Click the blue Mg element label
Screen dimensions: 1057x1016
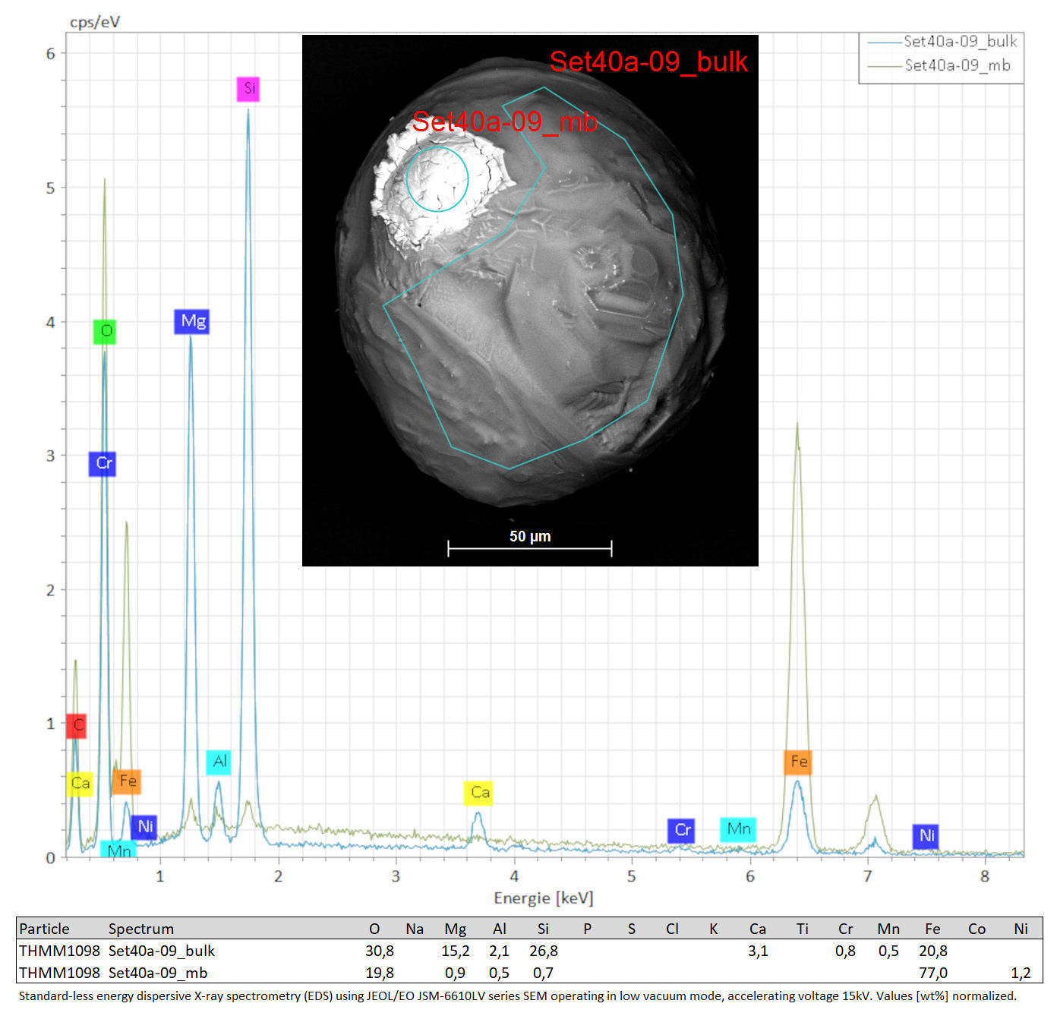coord(191,321)
